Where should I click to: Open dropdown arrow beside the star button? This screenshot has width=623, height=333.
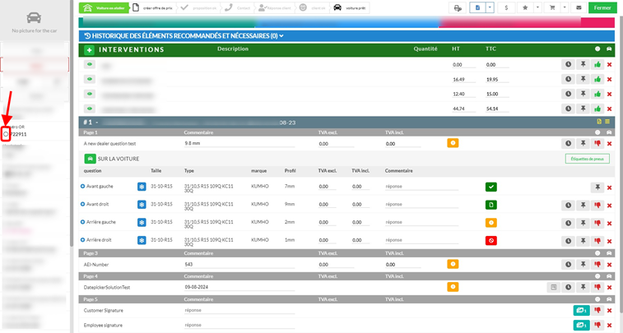click(x=537, y=7)
